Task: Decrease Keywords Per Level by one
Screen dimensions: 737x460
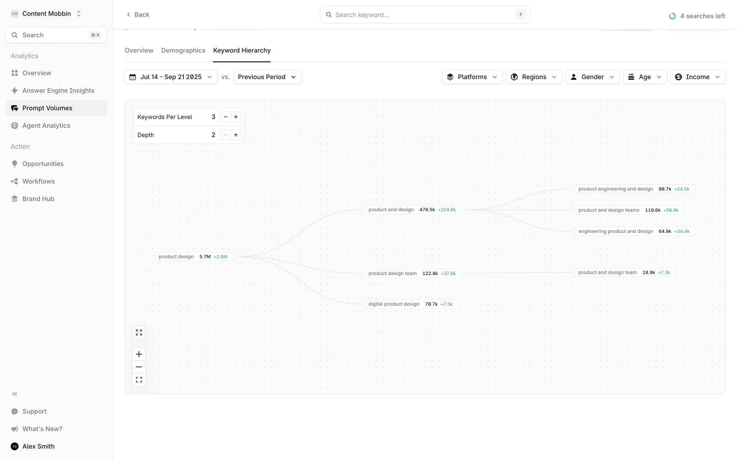Action: tap(226, 117)
